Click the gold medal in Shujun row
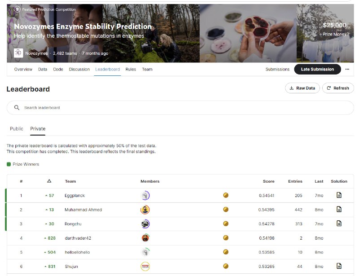The image size is (359, 276). (226, 266)
